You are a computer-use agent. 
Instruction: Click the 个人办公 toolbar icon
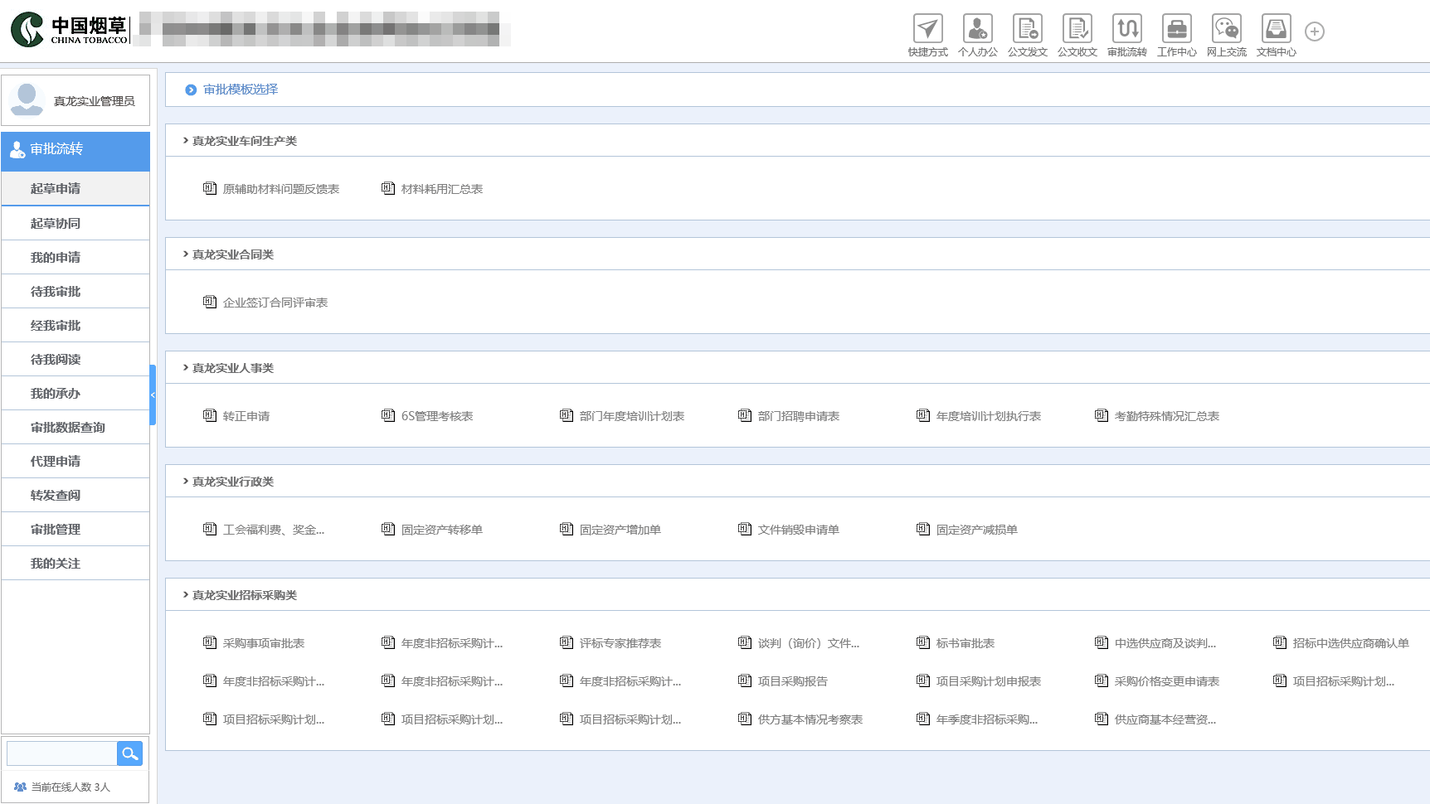pos(977,29)
